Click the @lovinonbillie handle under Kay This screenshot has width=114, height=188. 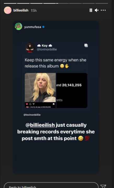47,49
